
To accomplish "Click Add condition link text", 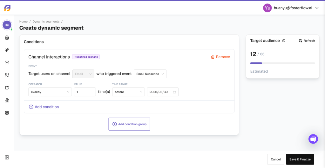I will coord(47,107).
